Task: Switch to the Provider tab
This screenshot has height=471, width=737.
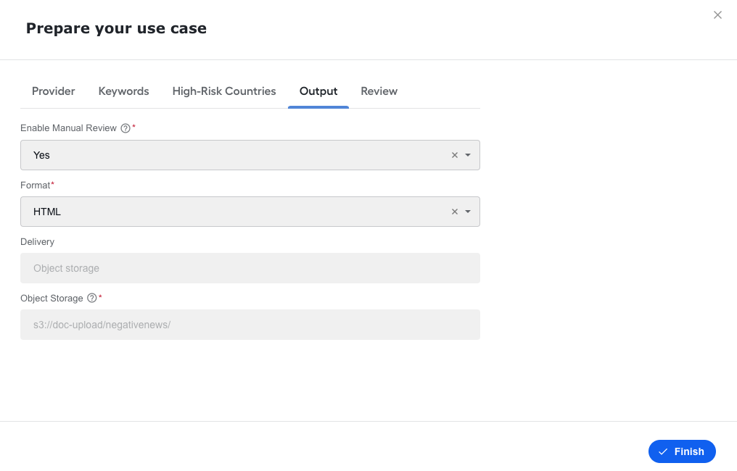Action: [53, 91]
